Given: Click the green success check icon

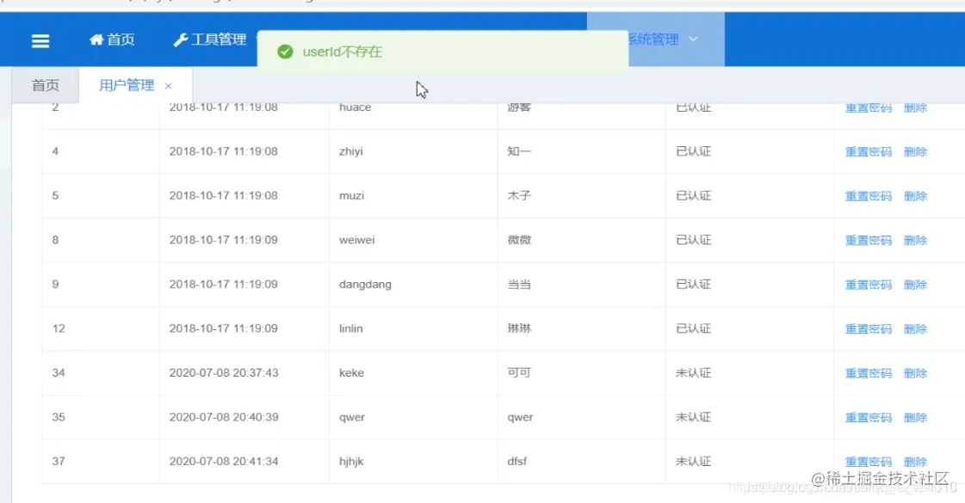Looking at the screenshot, I should click(285, 52).
